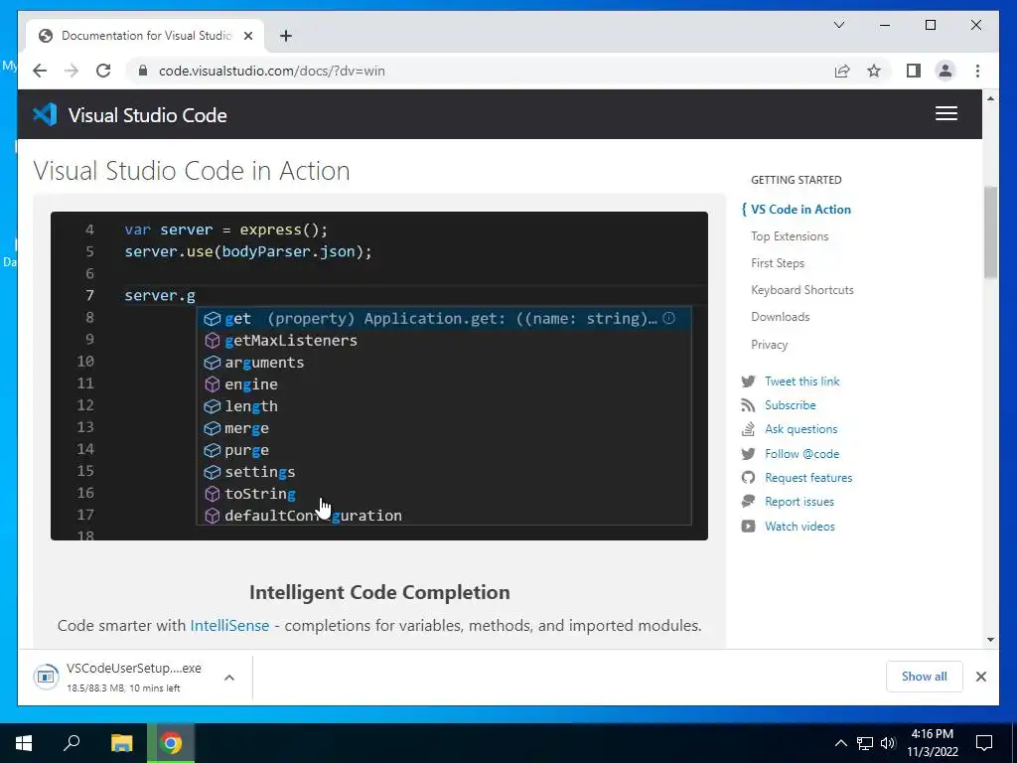Click the page vertical scrollbar thumb
The image size is (1017, 763).
click(x=990, y=232)
